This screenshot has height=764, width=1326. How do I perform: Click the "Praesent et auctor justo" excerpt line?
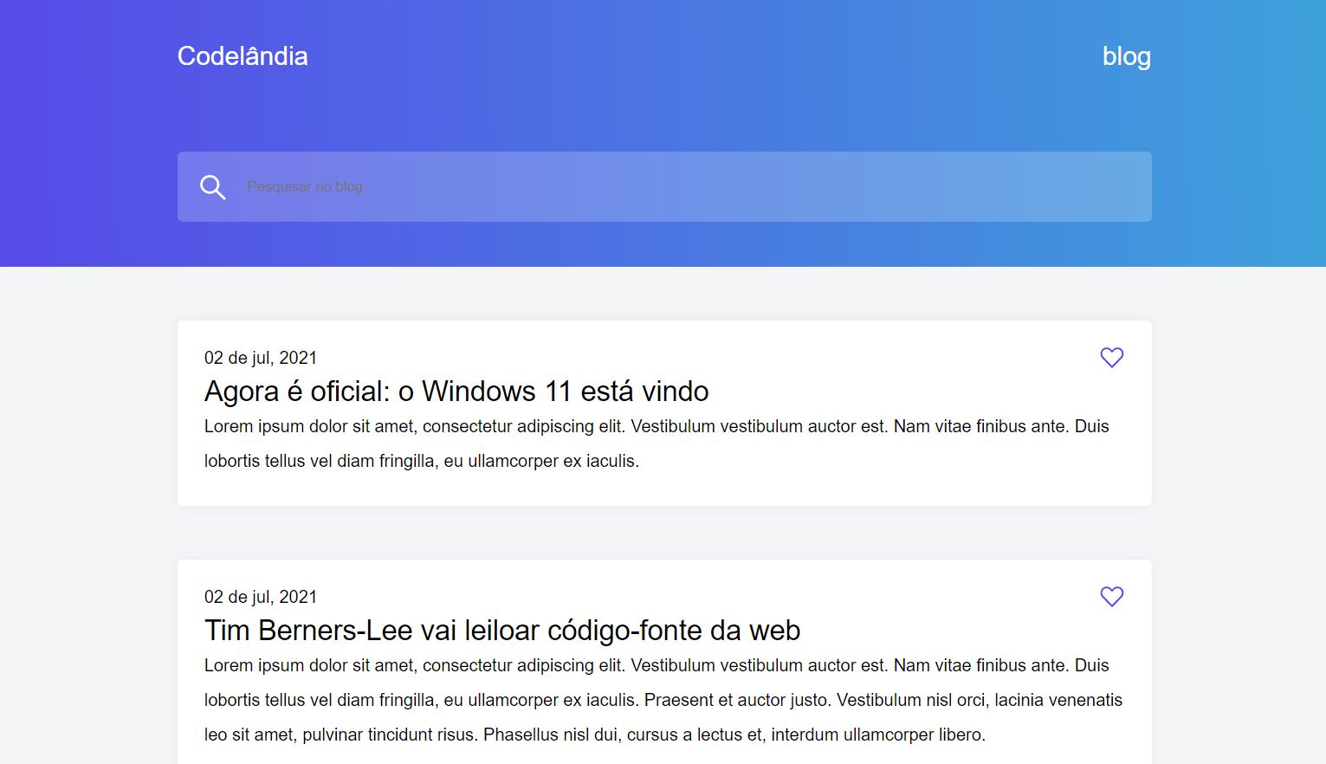[x=736, y=700]
